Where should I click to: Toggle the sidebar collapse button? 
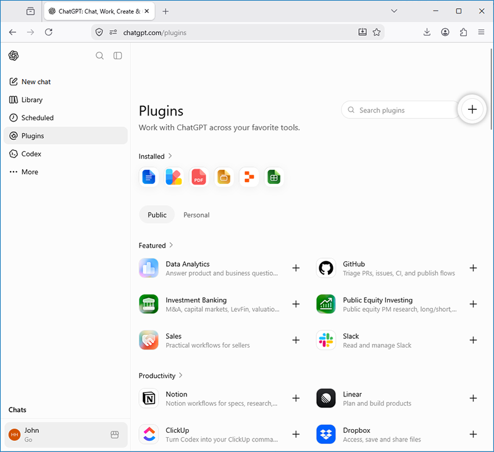point(117,56)
